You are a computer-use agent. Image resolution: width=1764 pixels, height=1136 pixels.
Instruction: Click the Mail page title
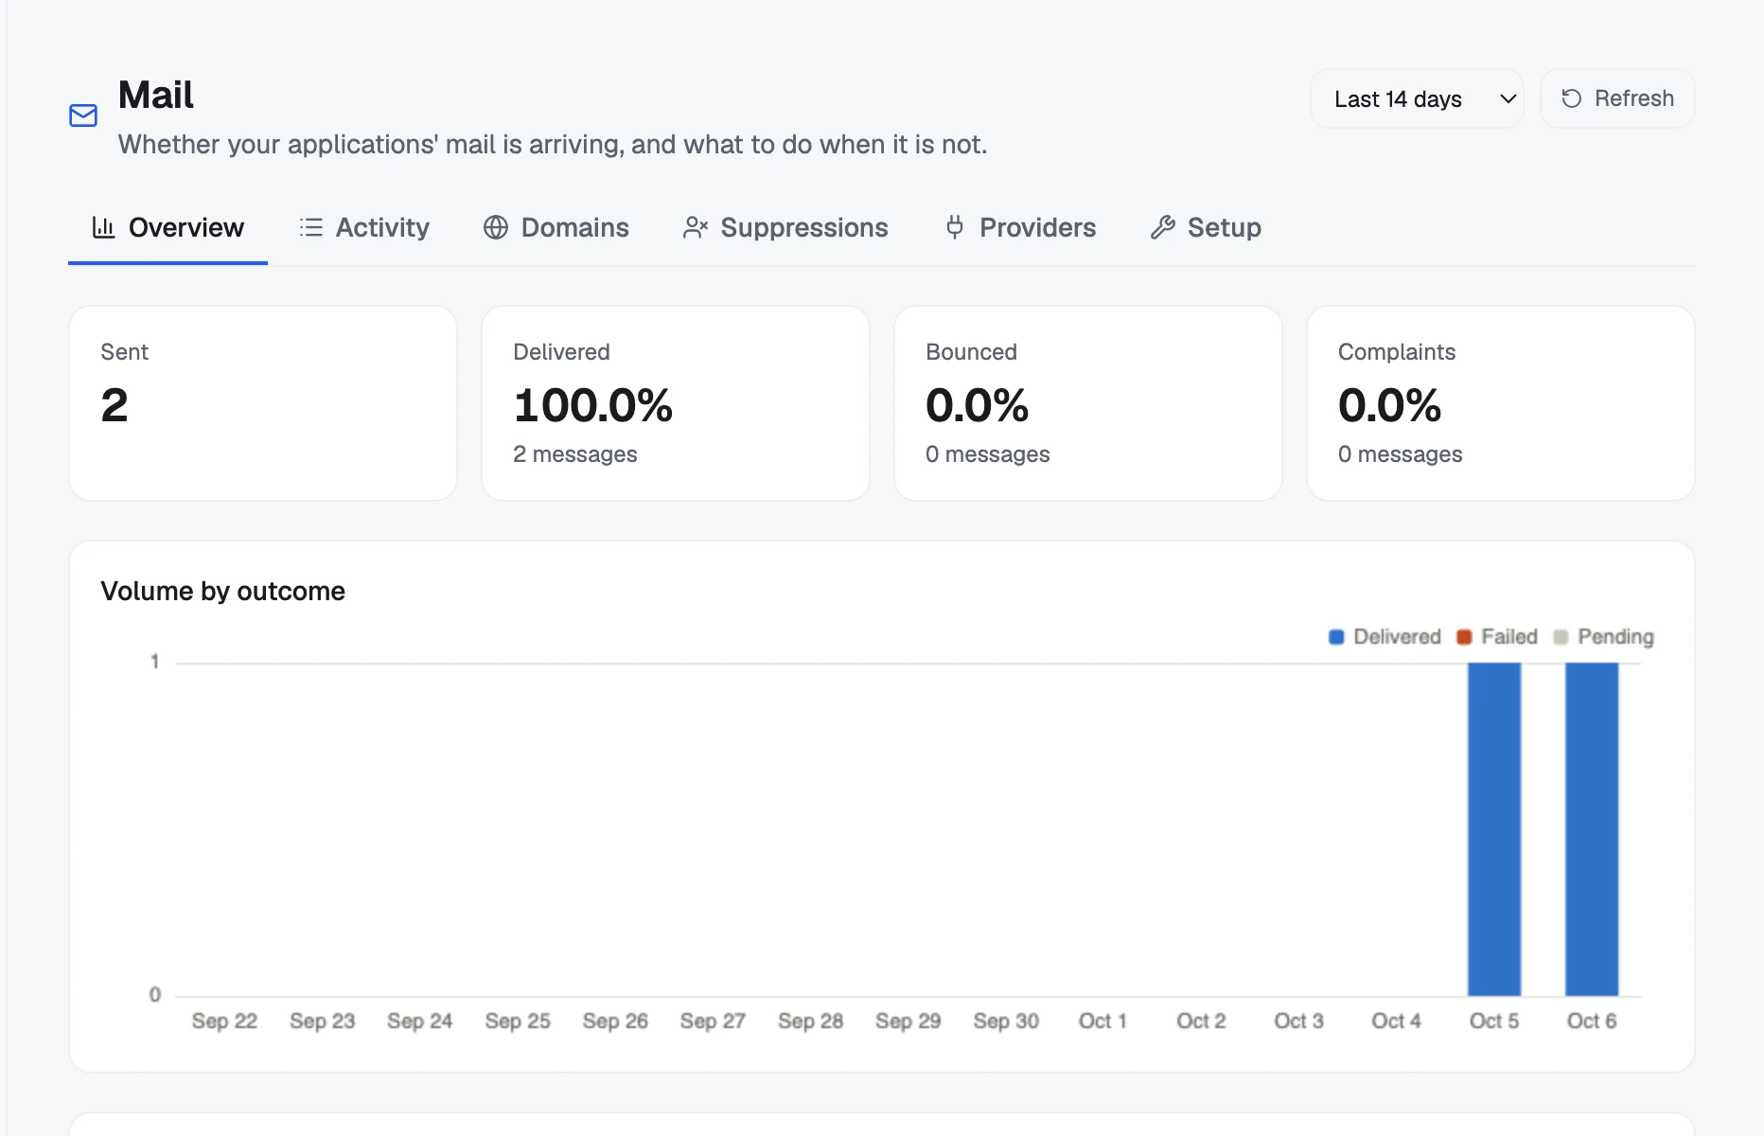(x=156, y=95)
